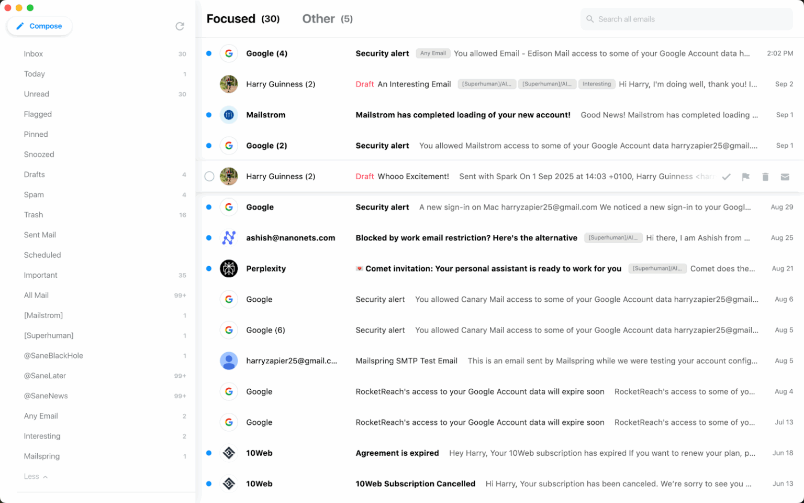The width and height of the screenshot is (804, 503).
Task: Collapse sidebar labels using the Less chevron
Action: coord(36,476)
